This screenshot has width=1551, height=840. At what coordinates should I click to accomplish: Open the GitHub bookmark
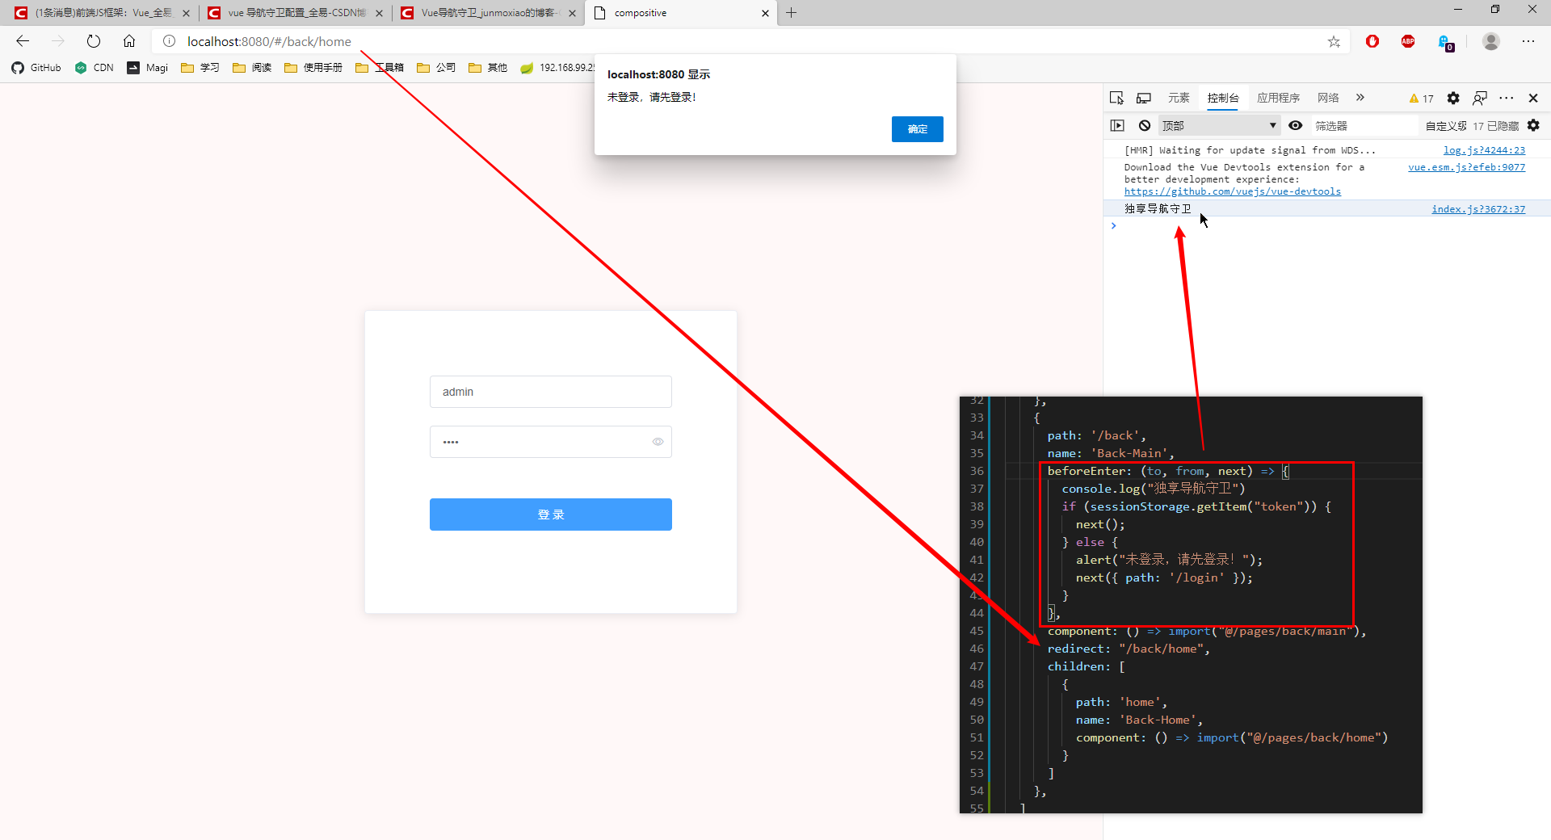click(36, 68)
